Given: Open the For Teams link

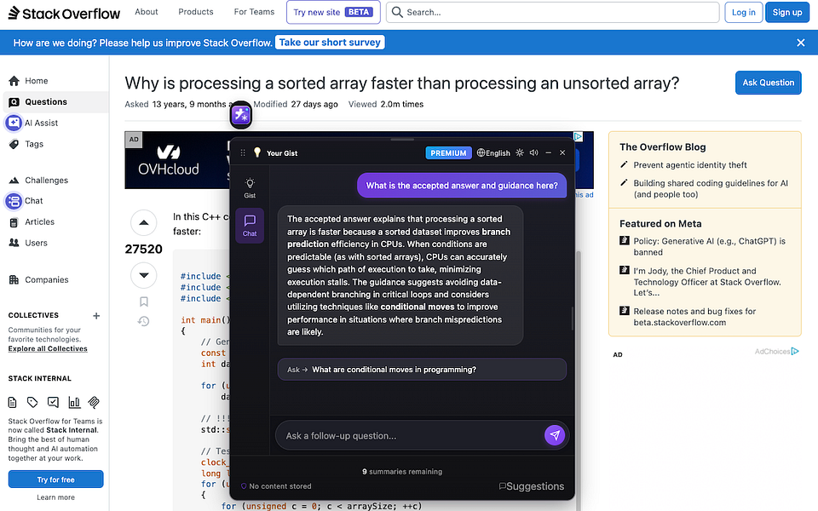Looking at the screenshot, I should tap(254, 12).
